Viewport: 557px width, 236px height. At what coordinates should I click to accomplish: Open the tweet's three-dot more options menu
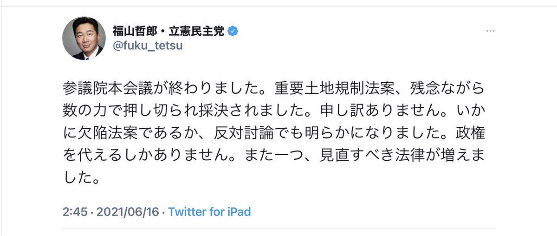click(x=490, y=31)
